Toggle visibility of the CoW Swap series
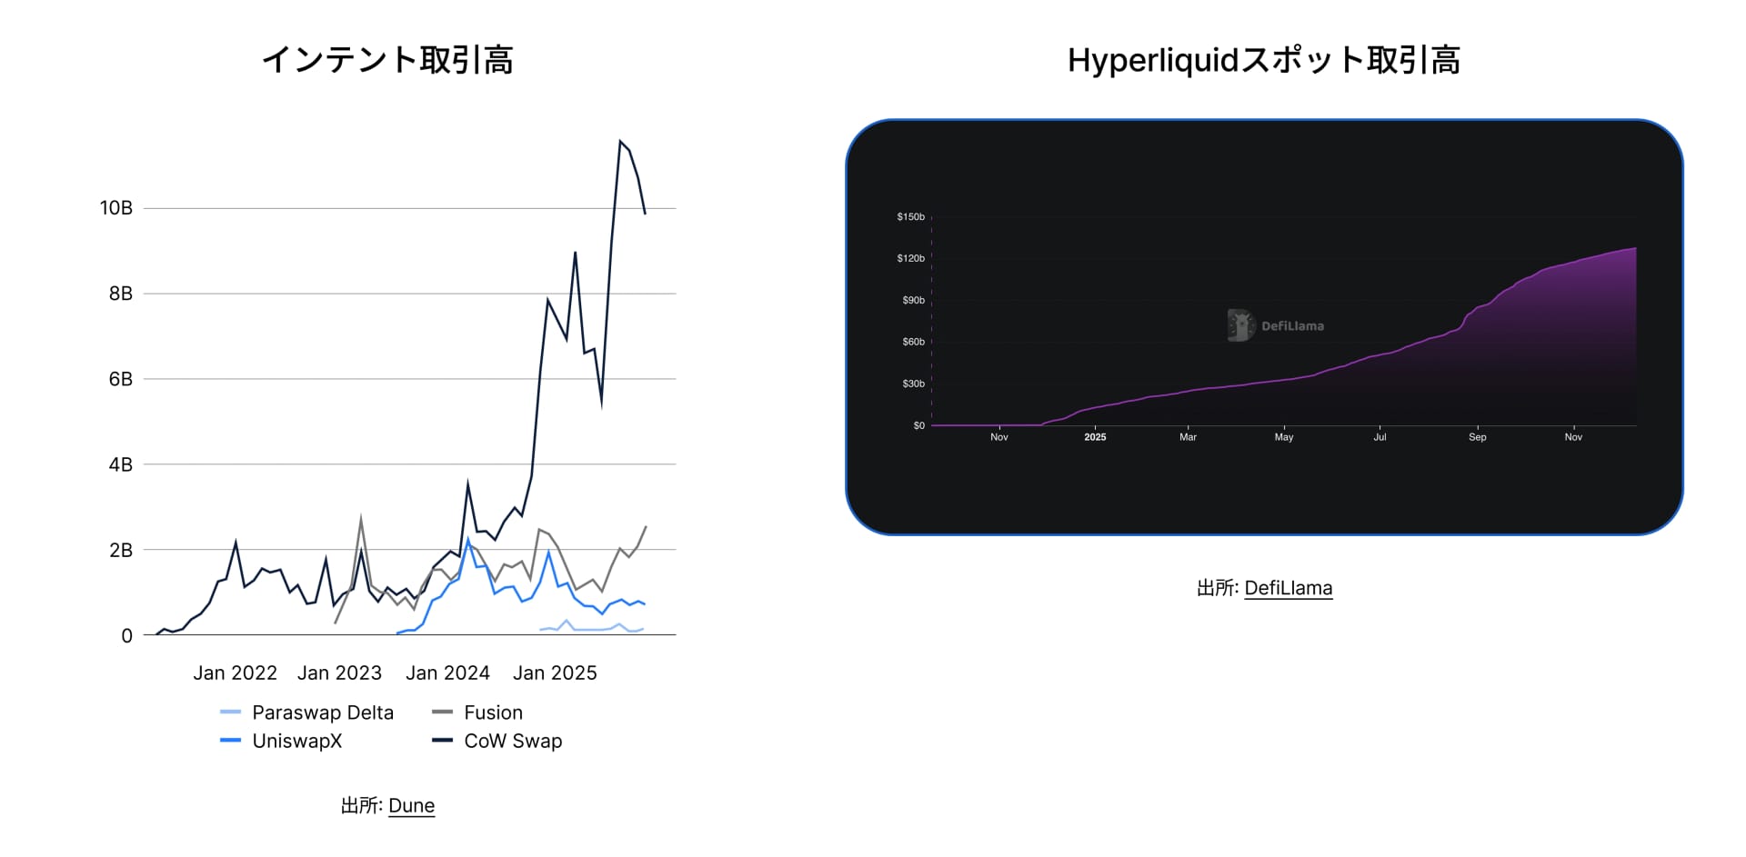Screen dimensions: 1746x857 512,741
